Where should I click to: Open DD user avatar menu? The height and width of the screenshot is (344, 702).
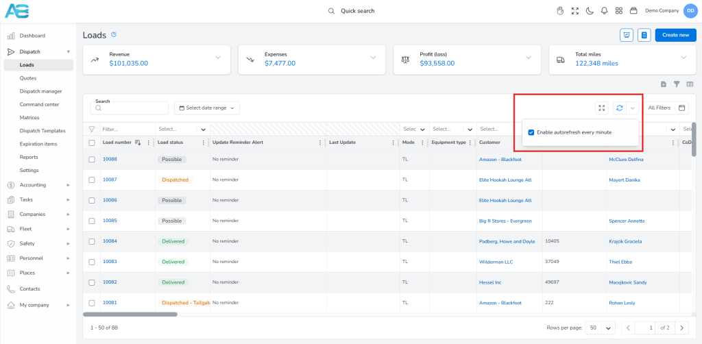tap(690, 11)
